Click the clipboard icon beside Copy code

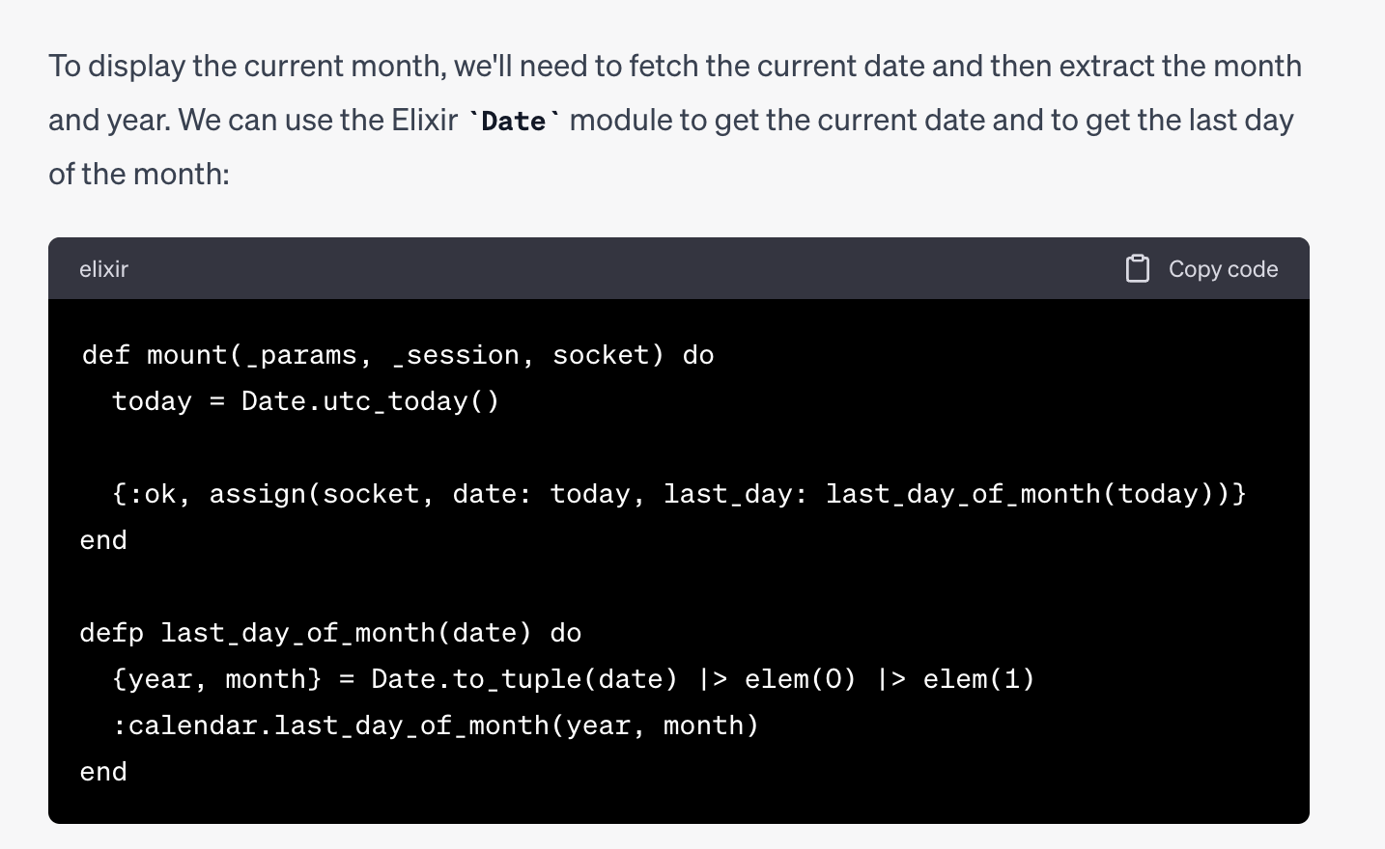pos(1138,269)
